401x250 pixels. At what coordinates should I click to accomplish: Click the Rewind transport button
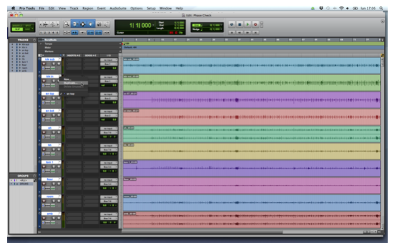click(x=240, y=33)
